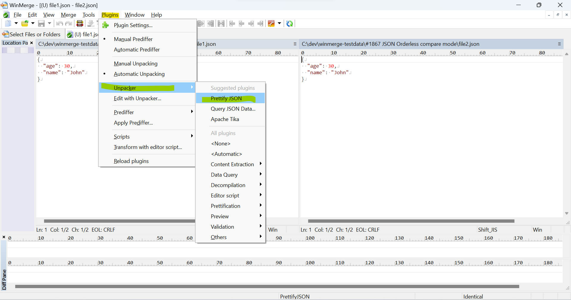The width and height of the screenshot is (571, 300).
Task: Click the New document icon on the toolbar
Action: pos(8,23)
